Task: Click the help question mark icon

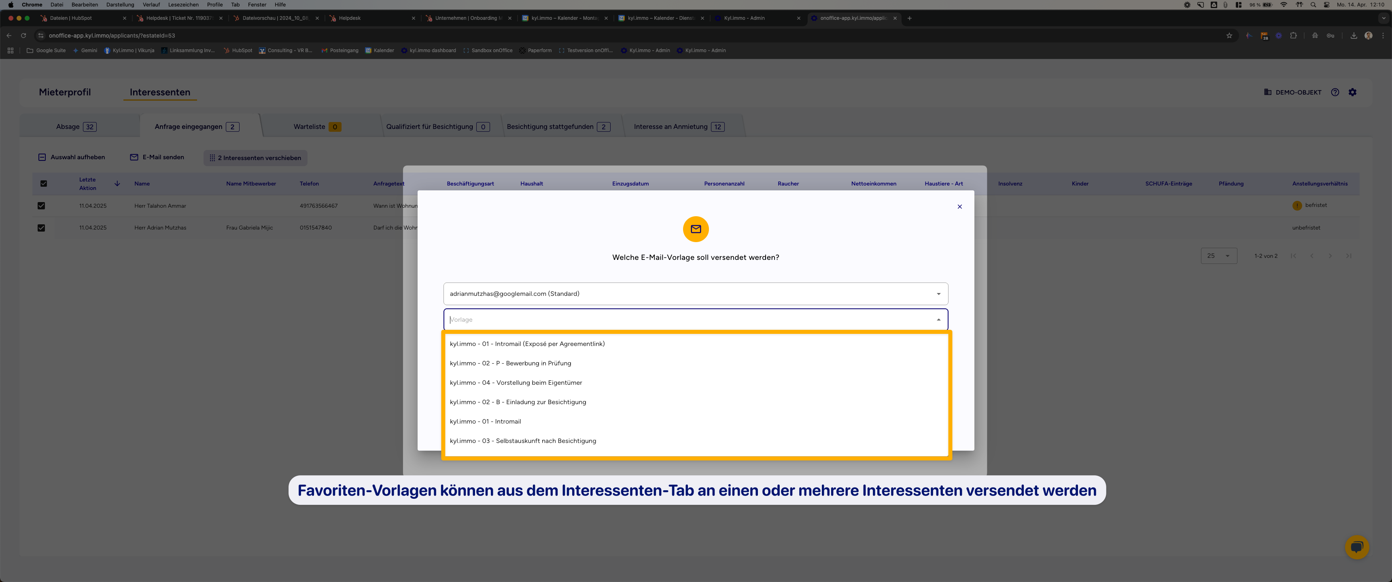Action: coord(1335,92)
